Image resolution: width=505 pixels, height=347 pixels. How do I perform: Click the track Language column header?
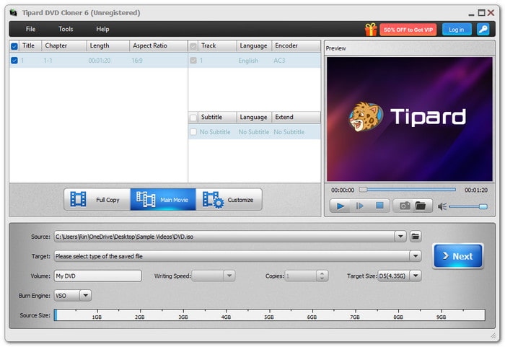(x=254, y=45)
